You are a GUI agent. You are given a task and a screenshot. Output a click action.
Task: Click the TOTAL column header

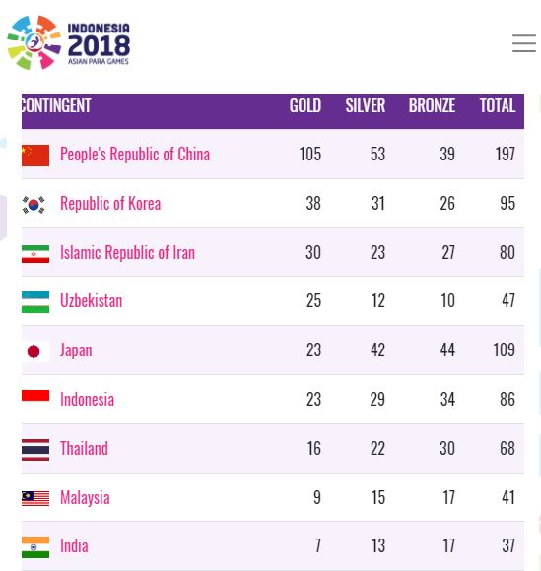[498, 106]
